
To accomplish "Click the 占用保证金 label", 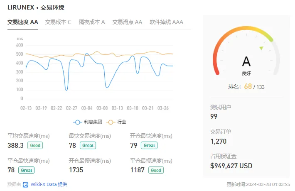I will tap(223, 156).
